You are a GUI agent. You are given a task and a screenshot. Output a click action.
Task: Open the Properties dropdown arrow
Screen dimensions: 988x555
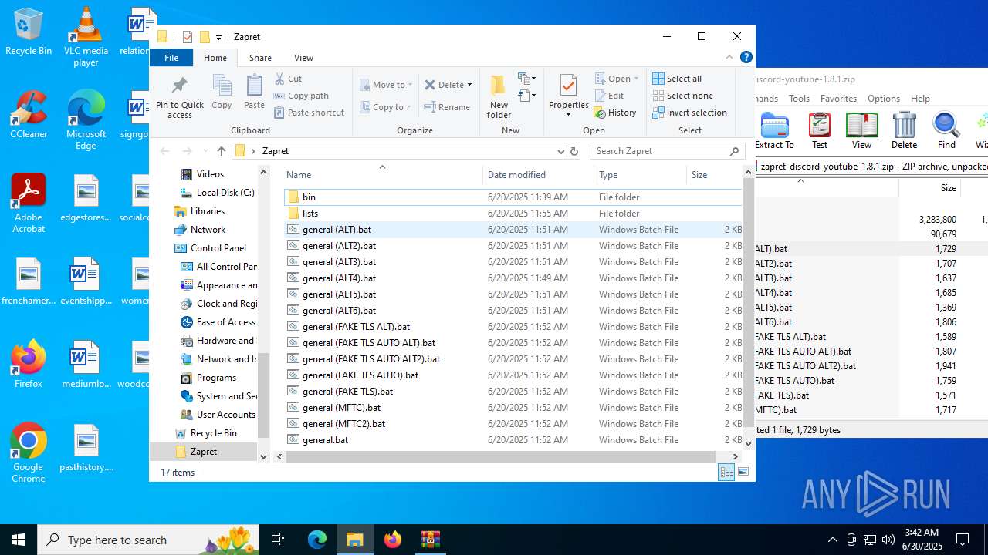(568, 115)
